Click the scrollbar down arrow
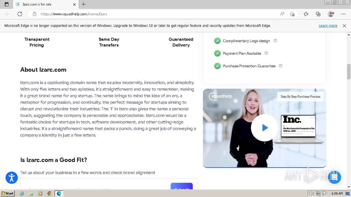 point(349,187)
